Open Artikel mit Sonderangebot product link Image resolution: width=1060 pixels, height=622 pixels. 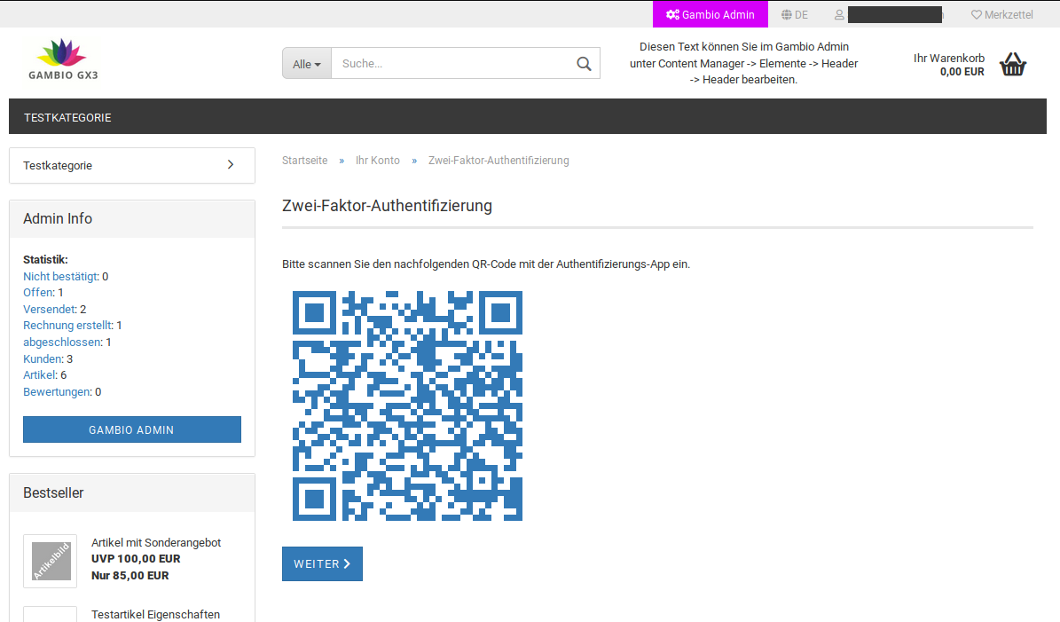coord(156,543)
